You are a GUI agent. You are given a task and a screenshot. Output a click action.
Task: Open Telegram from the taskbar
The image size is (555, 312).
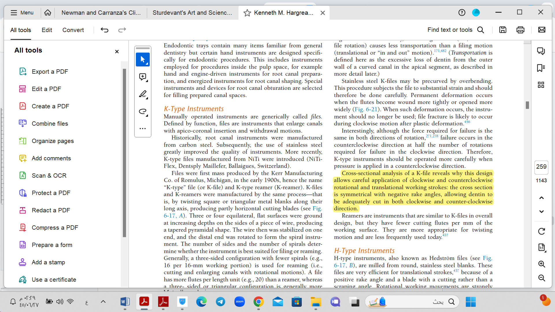[221, 302]
